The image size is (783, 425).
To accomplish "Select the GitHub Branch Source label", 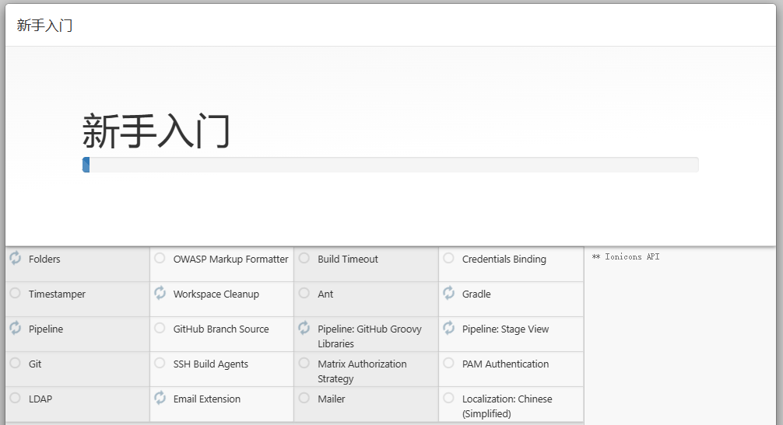I will 221,329.
